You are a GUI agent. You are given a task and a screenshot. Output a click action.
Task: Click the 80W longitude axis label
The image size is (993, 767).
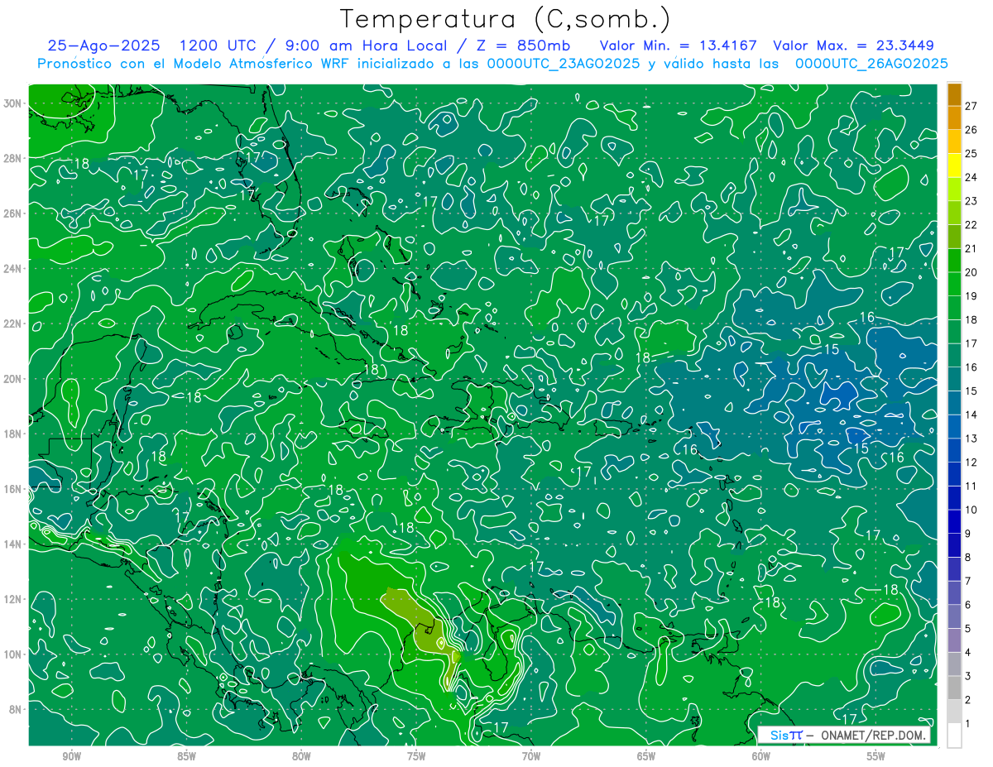click(x=301, y=757)
